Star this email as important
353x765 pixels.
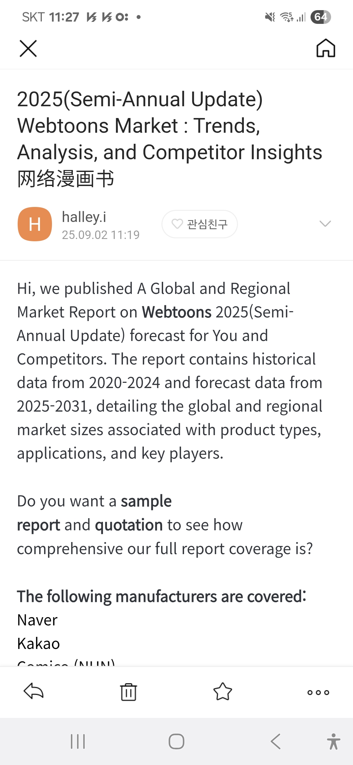(223, 691)
